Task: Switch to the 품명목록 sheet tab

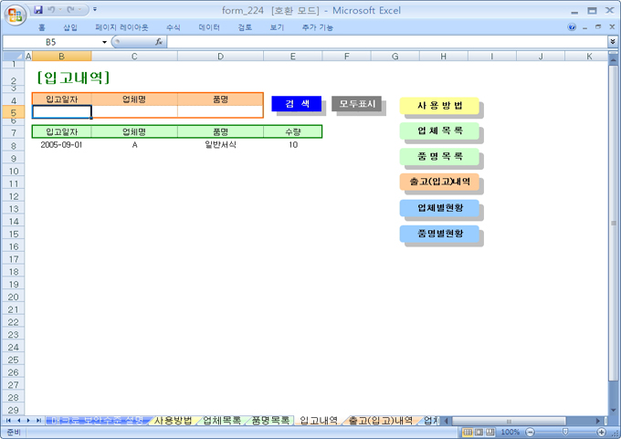Action: coord(271,421)
